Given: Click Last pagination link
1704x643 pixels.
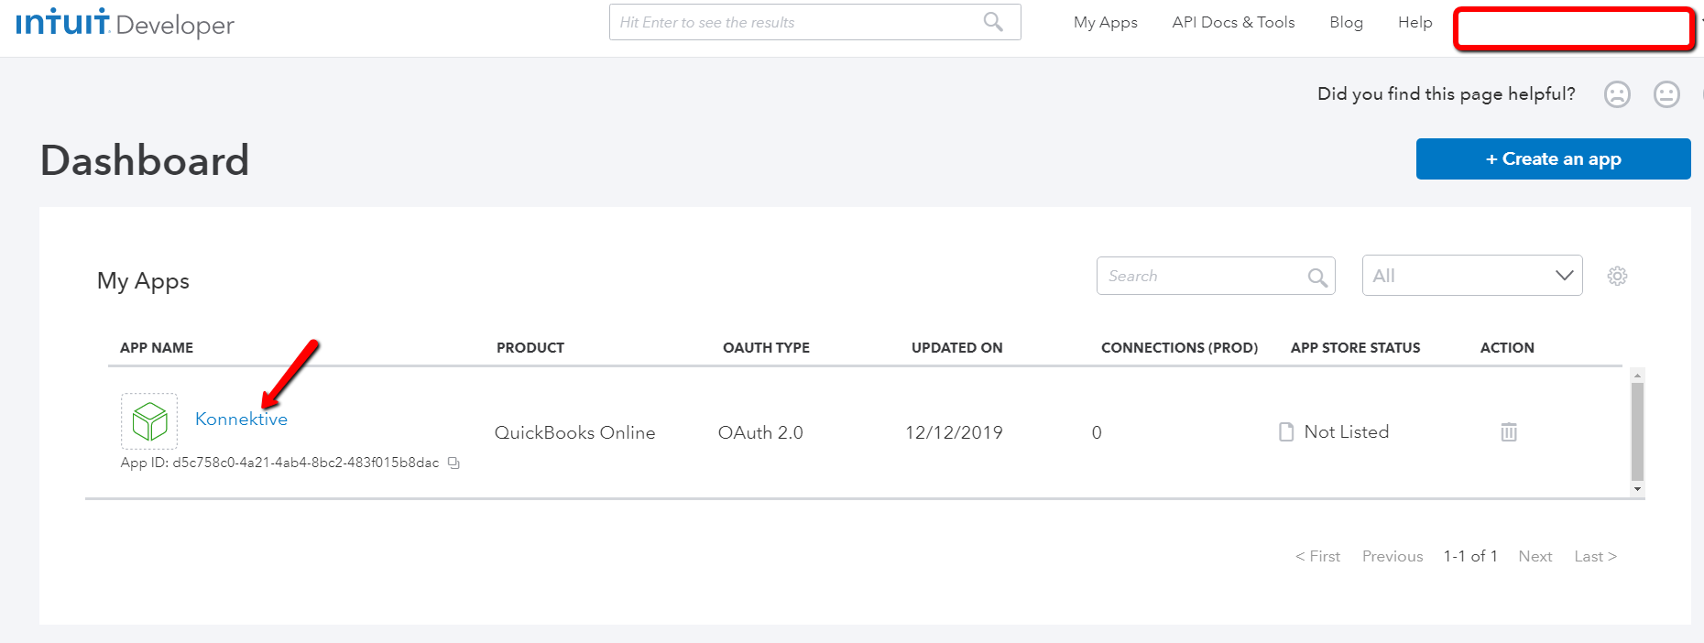Looking at the screenshot, I should coord(1595,556).
